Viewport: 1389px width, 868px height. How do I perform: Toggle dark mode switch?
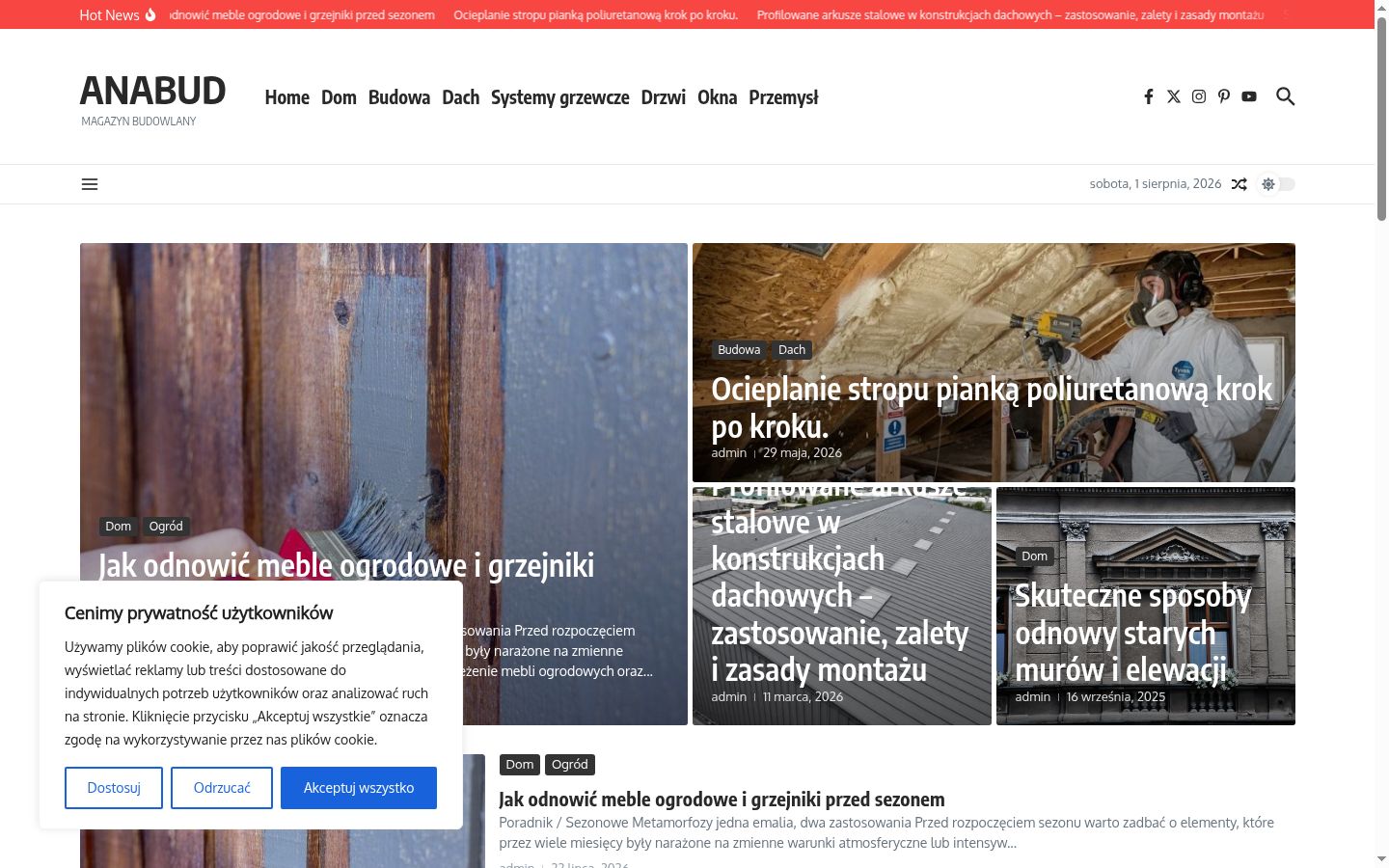1277,184
